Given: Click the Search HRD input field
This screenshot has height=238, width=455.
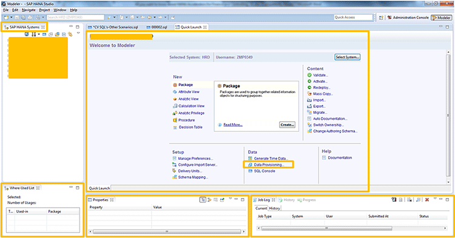Looking at the screenshot, I should tap(75, 18).
